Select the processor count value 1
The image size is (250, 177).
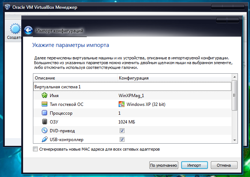119,113
